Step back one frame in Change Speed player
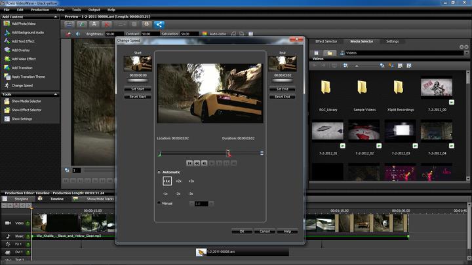The image size is (472, 265). [204, 163]
